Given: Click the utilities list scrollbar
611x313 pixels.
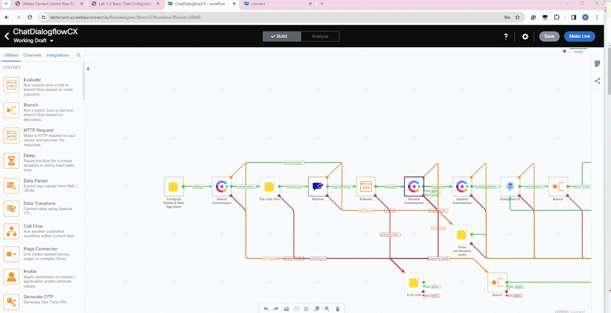Looking at the screenshot, I should [84, 81].
